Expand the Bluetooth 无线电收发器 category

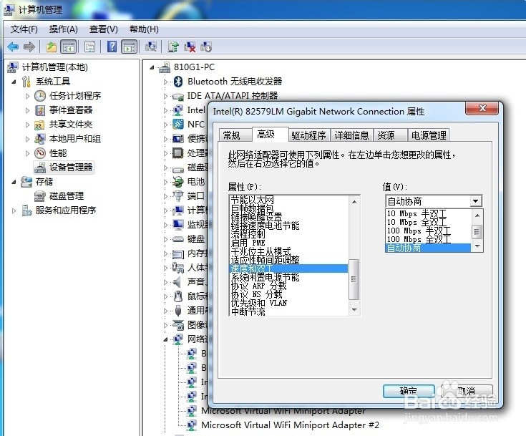[165, 82]
